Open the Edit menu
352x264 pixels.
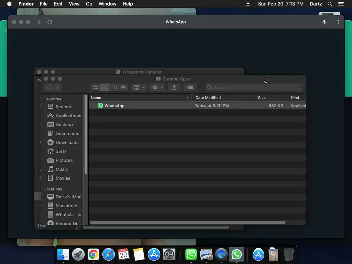coord(58,4)
